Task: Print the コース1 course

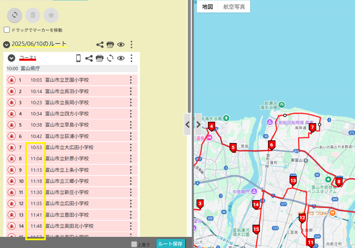Action: (99, 58)
